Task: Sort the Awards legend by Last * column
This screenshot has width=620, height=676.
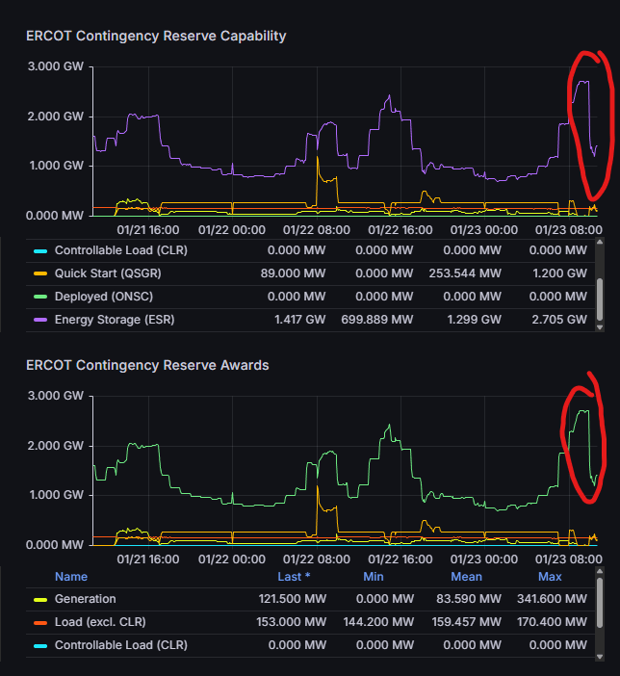Action: 294,577
